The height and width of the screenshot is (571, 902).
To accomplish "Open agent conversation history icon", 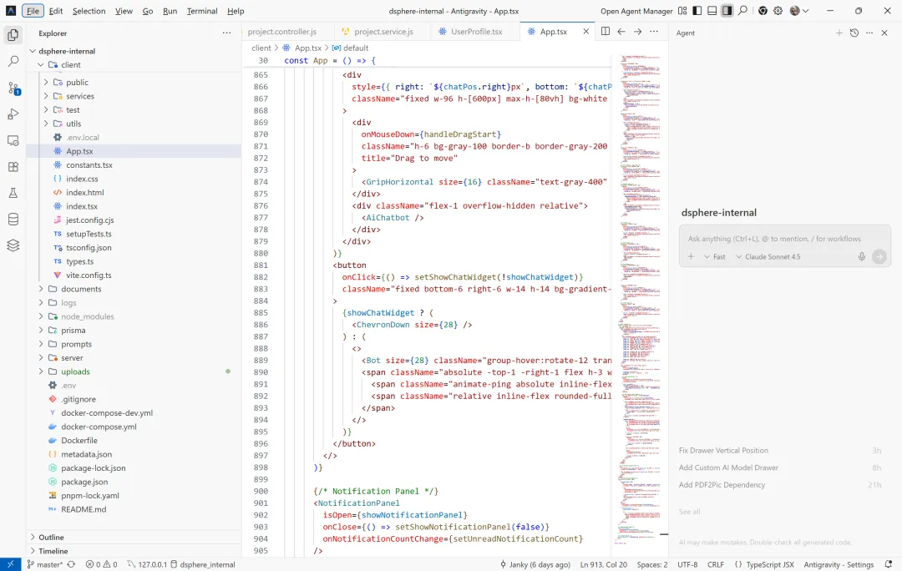I will click(x=854, y=33).
